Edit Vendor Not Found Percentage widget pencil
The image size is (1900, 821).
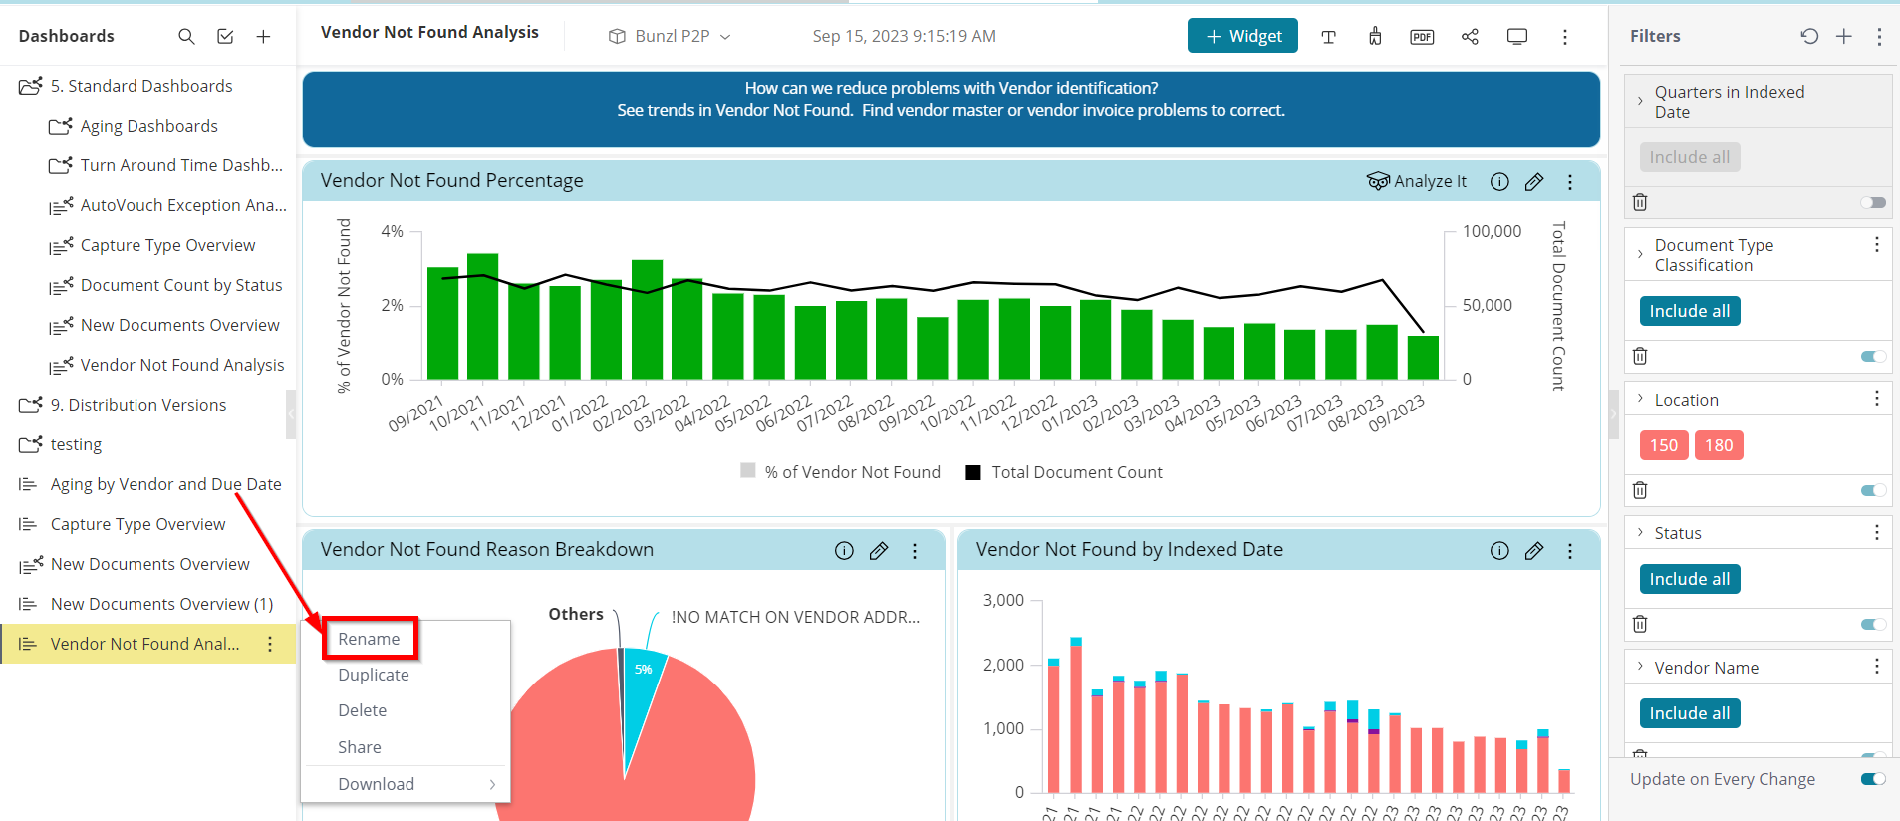tap(1534, 181)
